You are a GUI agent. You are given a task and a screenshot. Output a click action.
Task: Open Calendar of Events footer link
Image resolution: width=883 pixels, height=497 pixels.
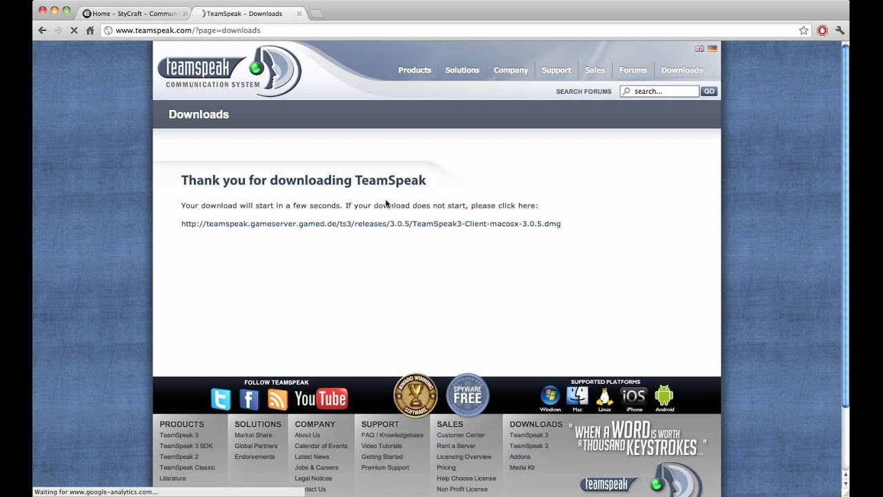(321, 446)
